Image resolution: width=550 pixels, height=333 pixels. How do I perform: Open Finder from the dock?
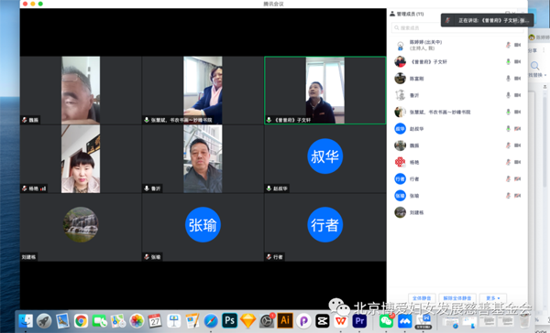(x=26, y=321)
